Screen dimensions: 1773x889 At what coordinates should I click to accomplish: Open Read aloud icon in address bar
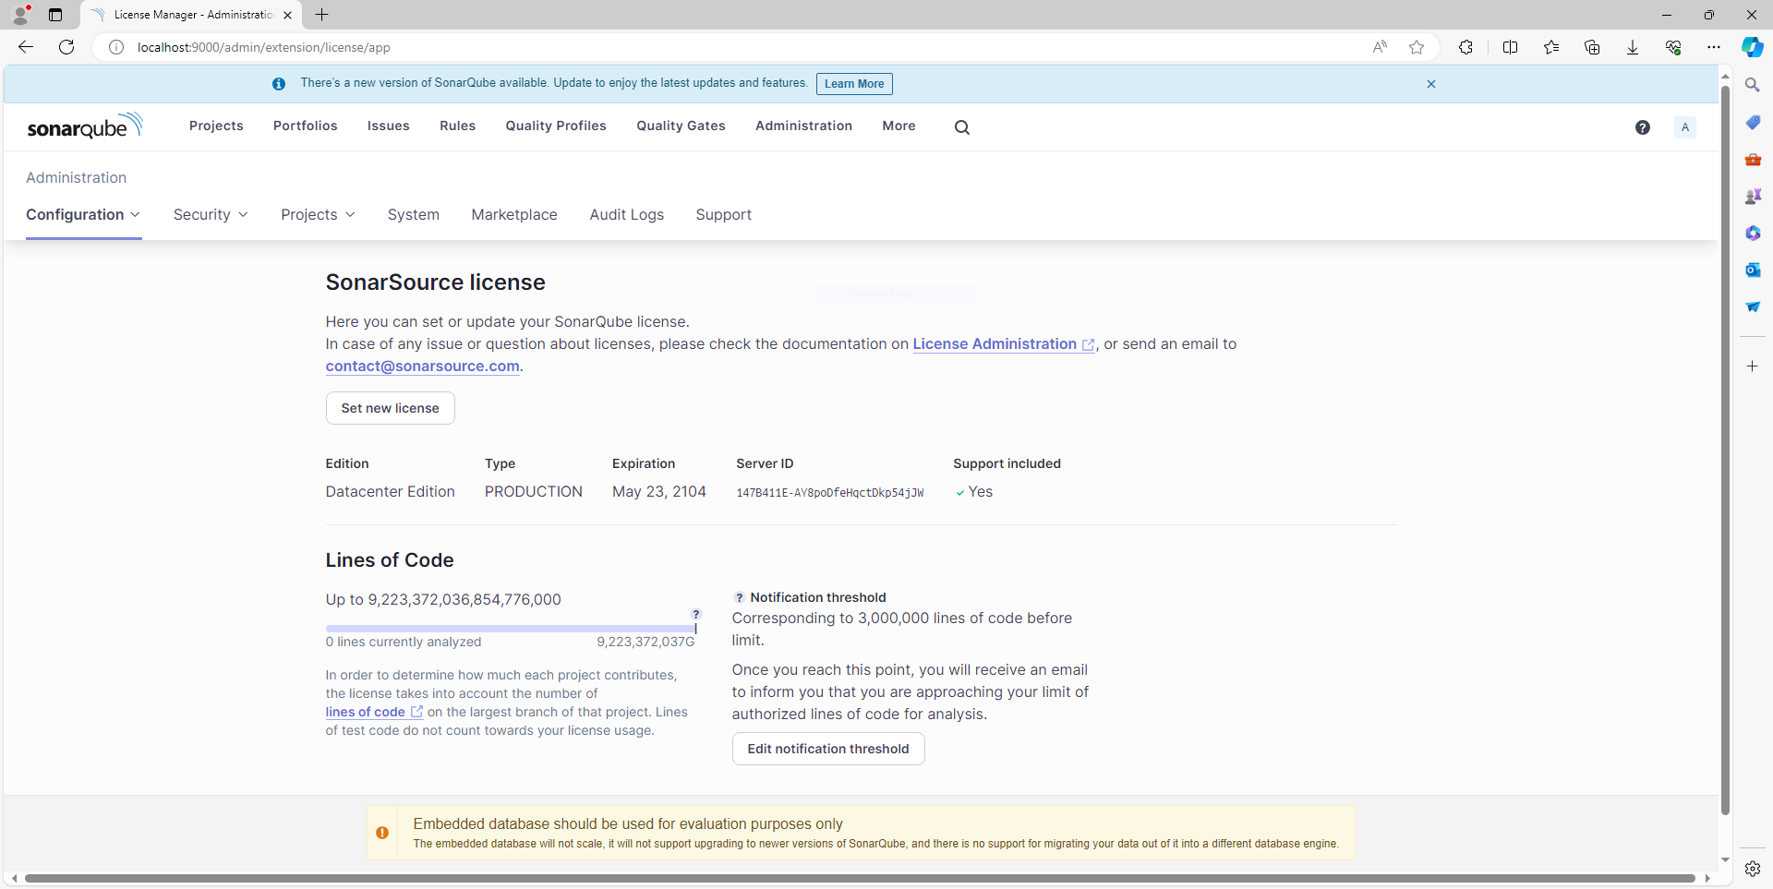pos(1380,47)
